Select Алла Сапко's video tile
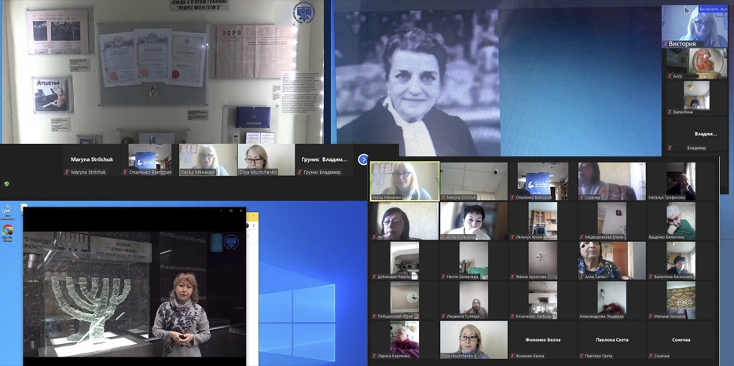The height and width of the screenshot is (366, 734). coord(611,260)
